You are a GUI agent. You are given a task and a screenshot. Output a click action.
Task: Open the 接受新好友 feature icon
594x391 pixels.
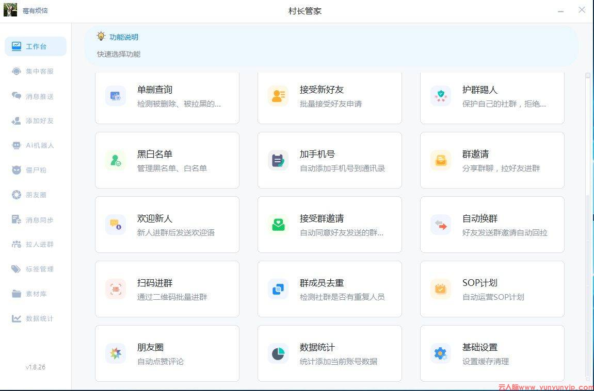pyautogui.click(x=278, y=96)
